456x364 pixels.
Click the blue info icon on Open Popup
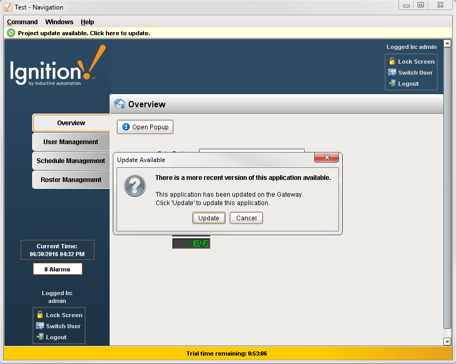click(125, 127)
